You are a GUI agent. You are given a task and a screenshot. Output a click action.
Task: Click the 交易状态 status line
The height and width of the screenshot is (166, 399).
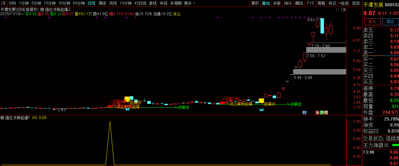coord(381,138)
